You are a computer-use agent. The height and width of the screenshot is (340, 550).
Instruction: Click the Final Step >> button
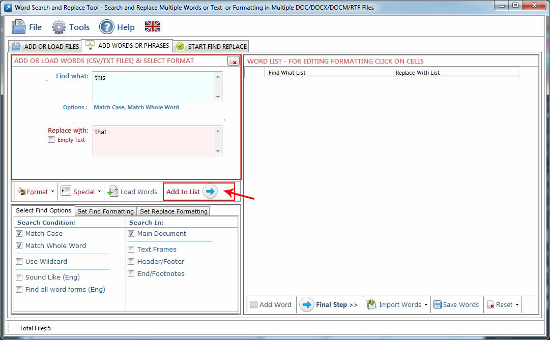coord(329,304)
